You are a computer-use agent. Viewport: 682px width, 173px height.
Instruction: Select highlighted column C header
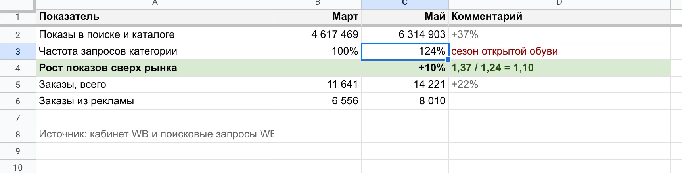pyautogui.click(x=405, y=4)
